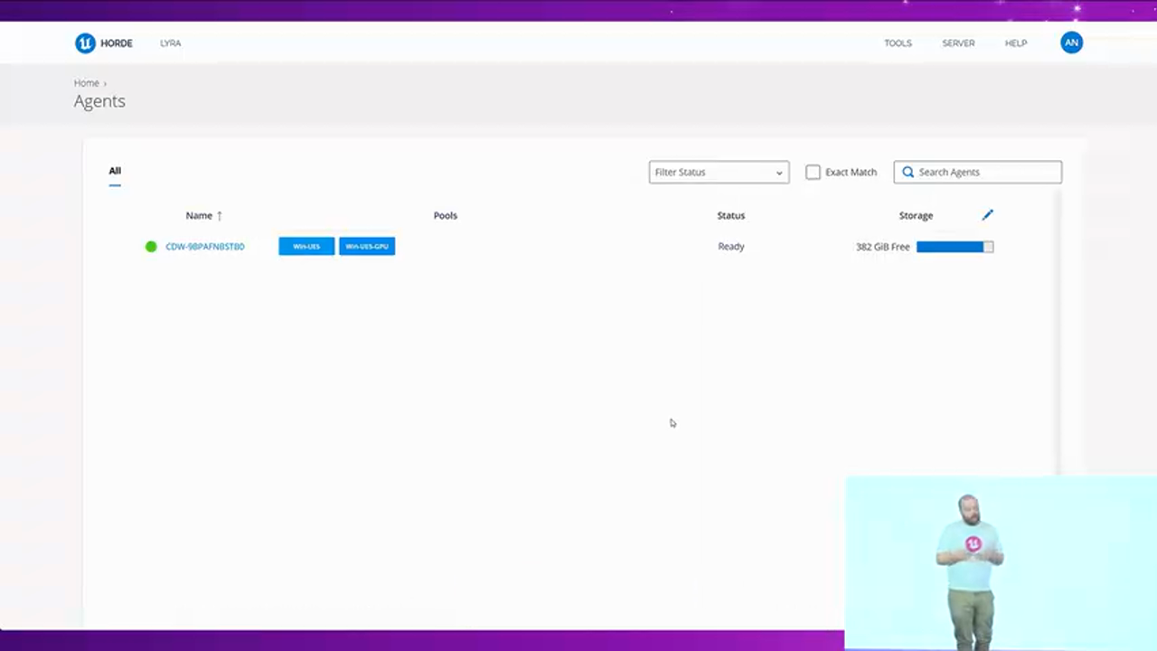Enable the Exact Match checkbox

(x=813, y=172)
